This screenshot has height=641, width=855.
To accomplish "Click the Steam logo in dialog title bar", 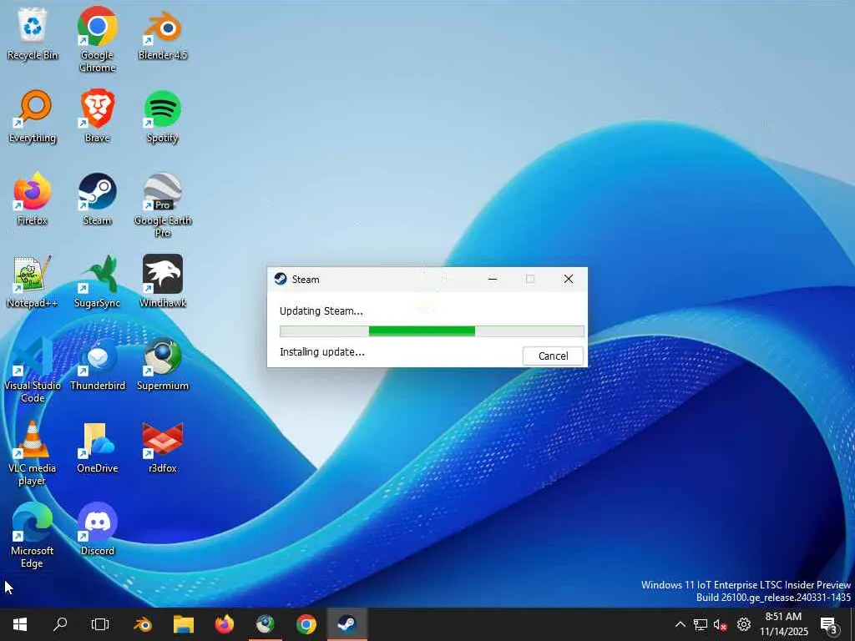I will (281, 279).
